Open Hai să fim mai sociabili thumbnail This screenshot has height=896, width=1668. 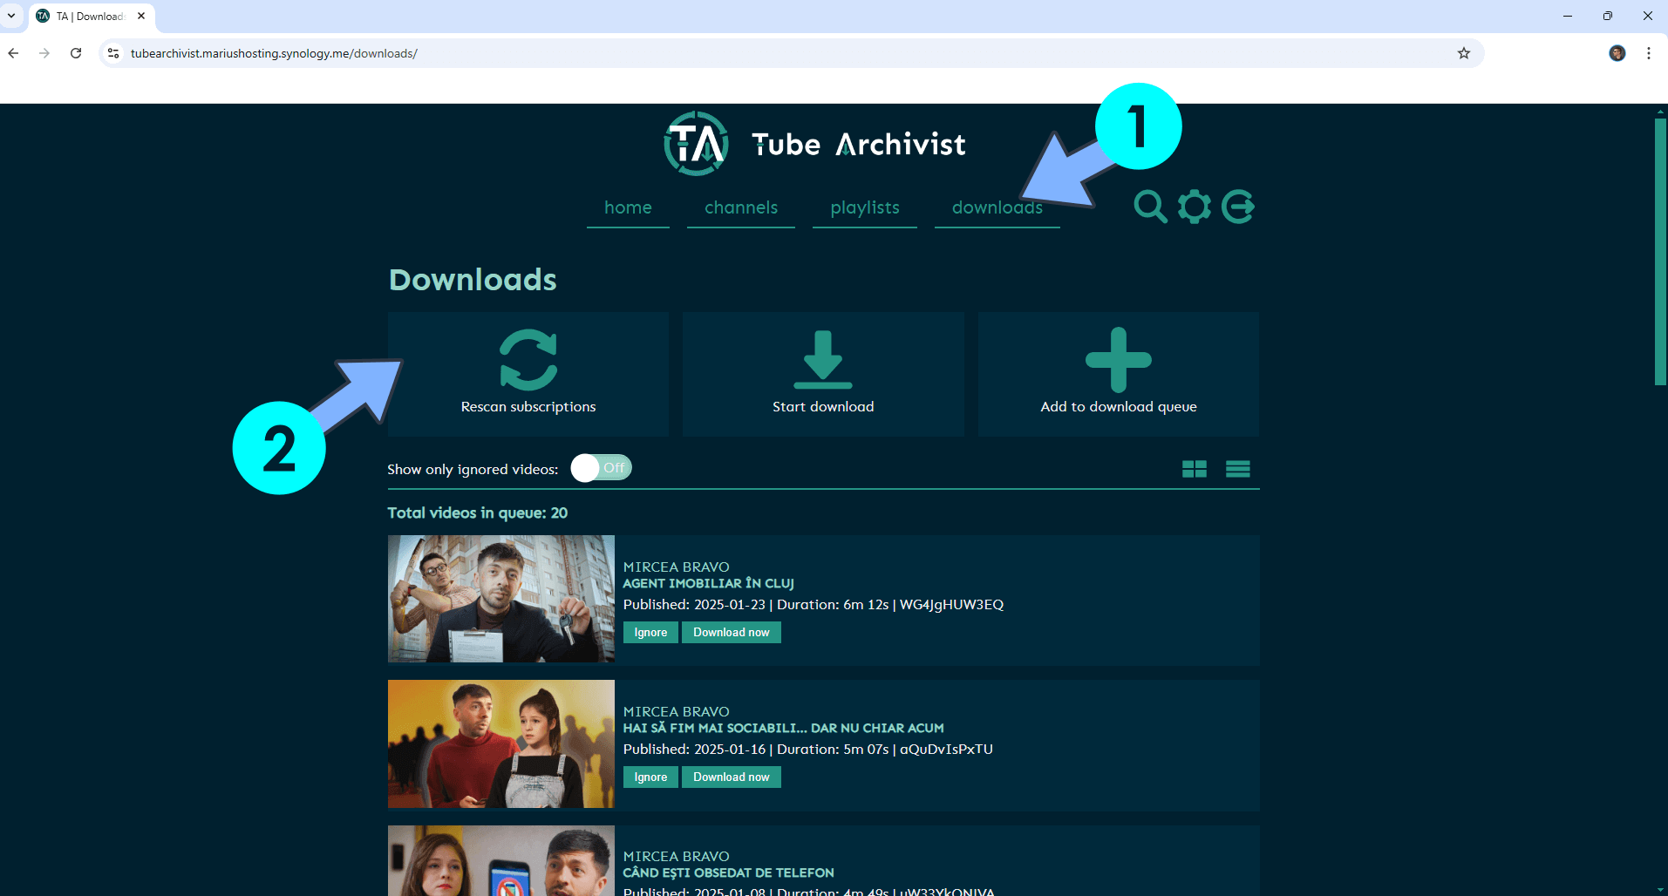point(501,743)
